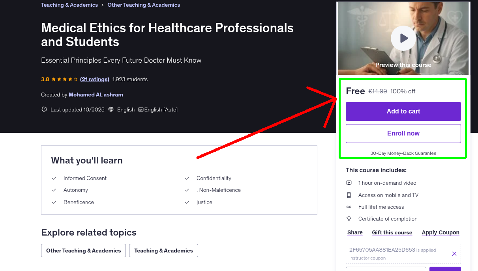
Task: Share this course
Action: tap(354, 232)
